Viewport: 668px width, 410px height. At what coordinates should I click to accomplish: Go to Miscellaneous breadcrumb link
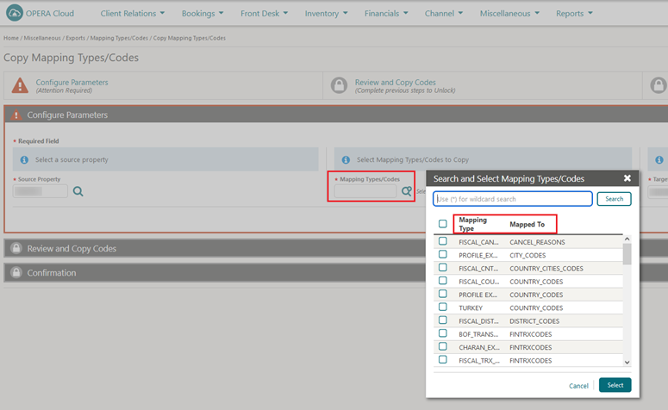click(x=42, y=38)
